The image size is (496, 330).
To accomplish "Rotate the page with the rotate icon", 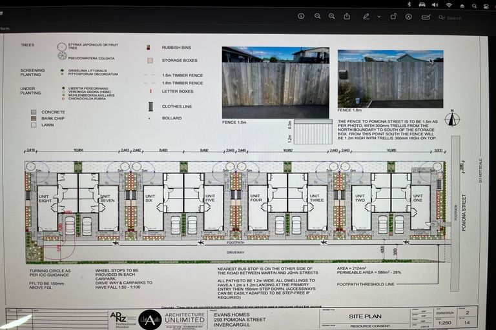I will [393, 16].
